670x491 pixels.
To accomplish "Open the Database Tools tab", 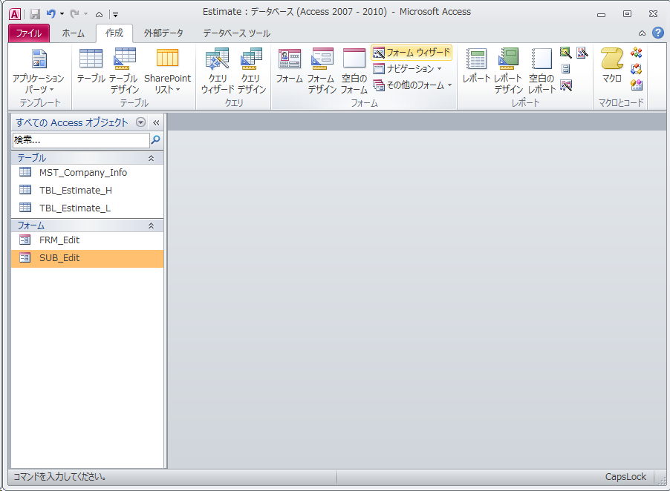I will click(236, 33).
